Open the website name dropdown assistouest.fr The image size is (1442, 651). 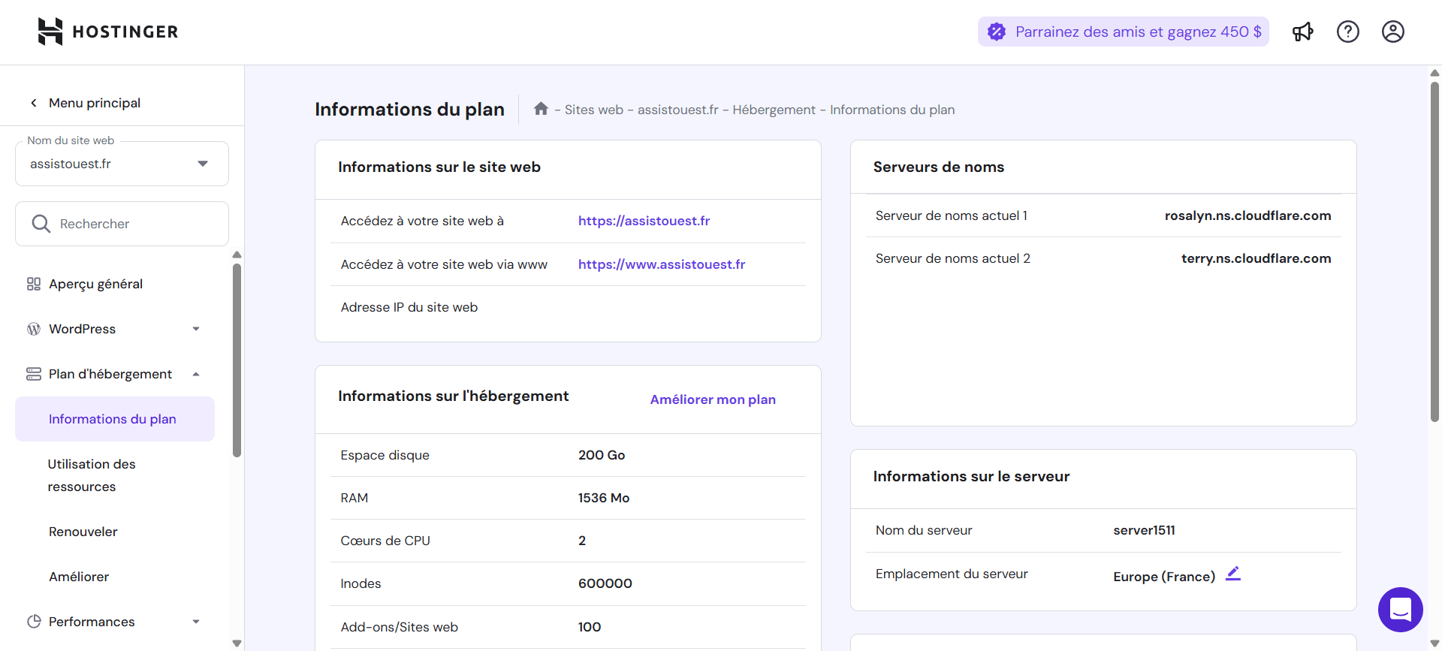[x=122, y=164]
